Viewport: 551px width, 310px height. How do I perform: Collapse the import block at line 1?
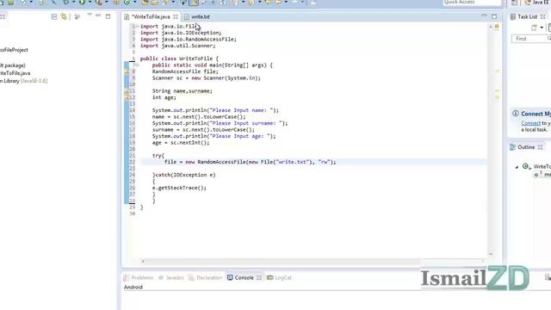(137, 26)
